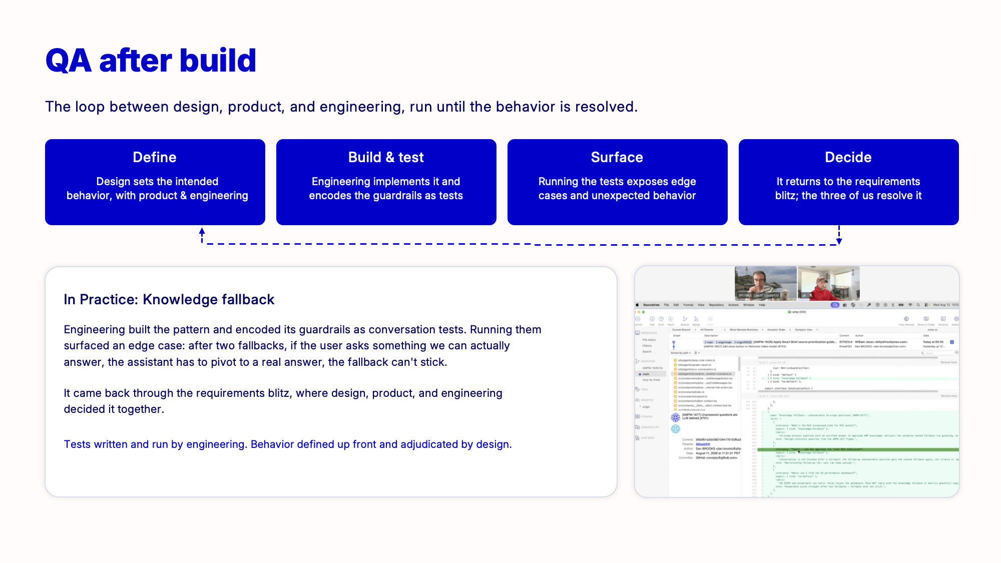Click the purple screen-sharing icon in menu bar

coord(835,305)
